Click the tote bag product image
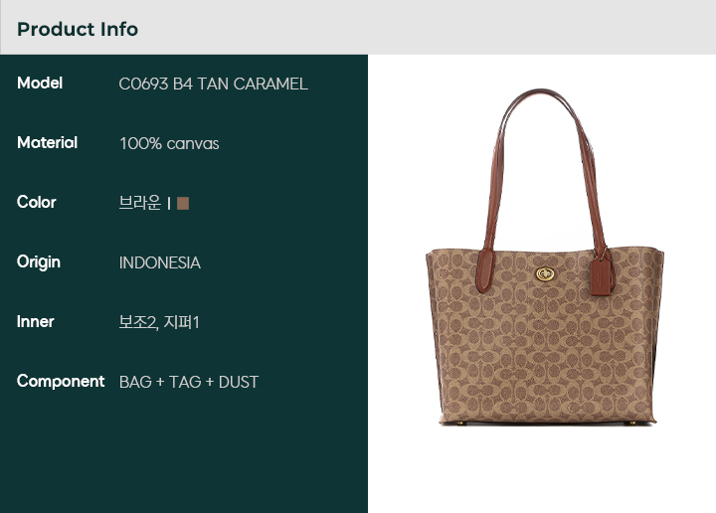This screenshot has width=716, height=513. pyautogui.click(x=544, y=256)
